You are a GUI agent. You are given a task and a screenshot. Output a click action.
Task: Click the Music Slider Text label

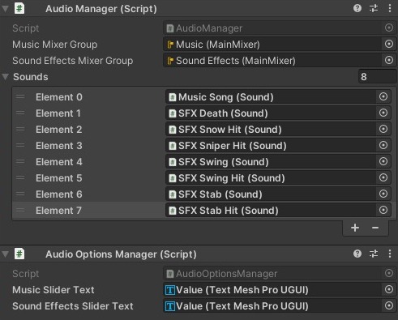53,290
